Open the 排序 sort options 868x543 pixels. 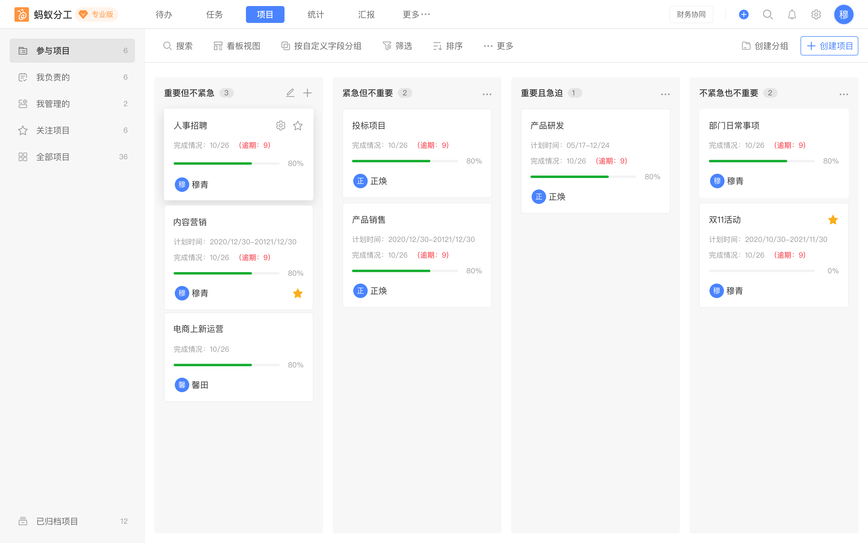[x=448, y=46]
